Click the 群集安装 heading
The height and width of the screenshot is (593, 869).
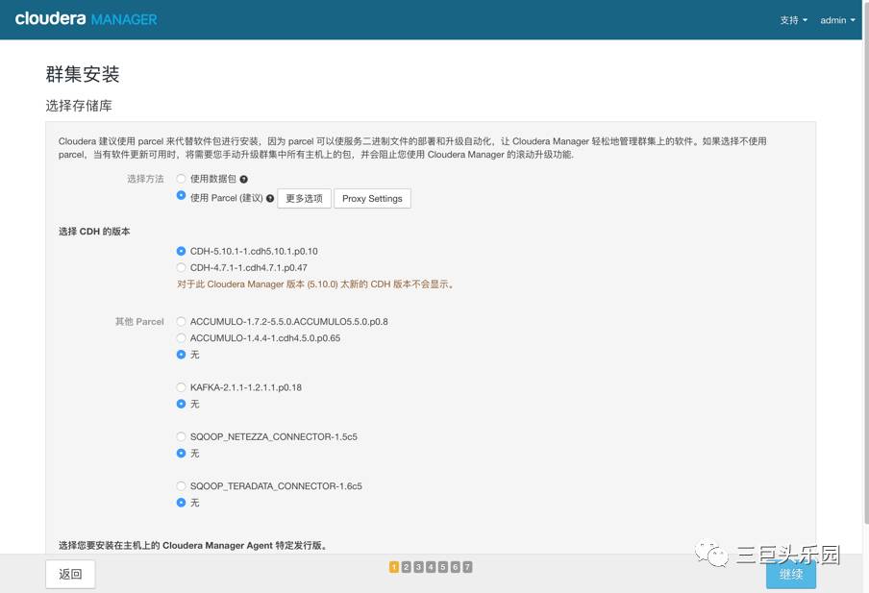pyautogui.click(x=83, y=74)
